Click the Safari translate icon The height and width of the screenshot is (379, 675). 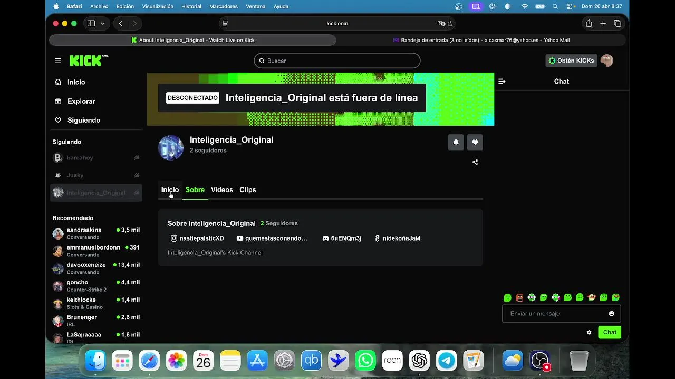(441, 24)
